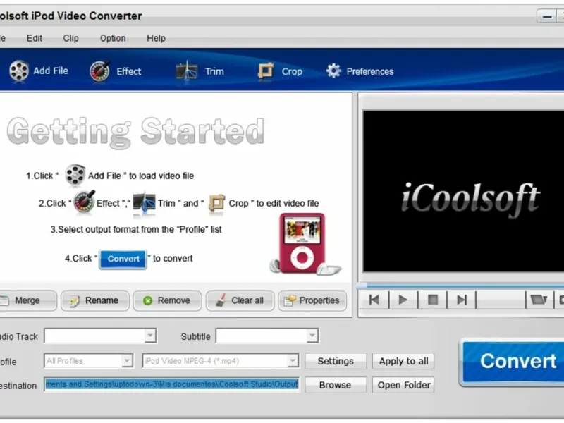This screenshot has width=564, height=423.
Task: Open the Help menu
Action: pos(156,38)
